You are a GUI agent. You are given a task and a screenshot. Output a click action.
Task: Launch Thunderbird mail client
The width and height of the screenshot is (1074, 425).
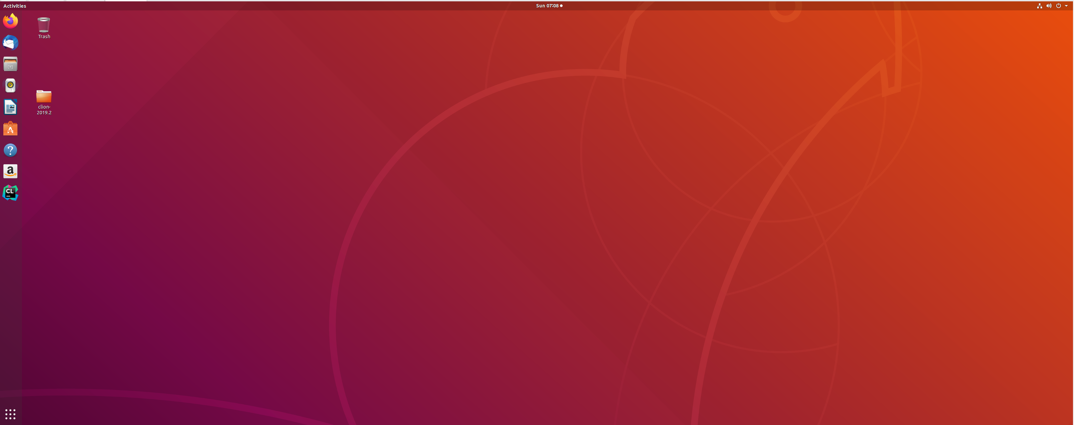coord(10,43)
